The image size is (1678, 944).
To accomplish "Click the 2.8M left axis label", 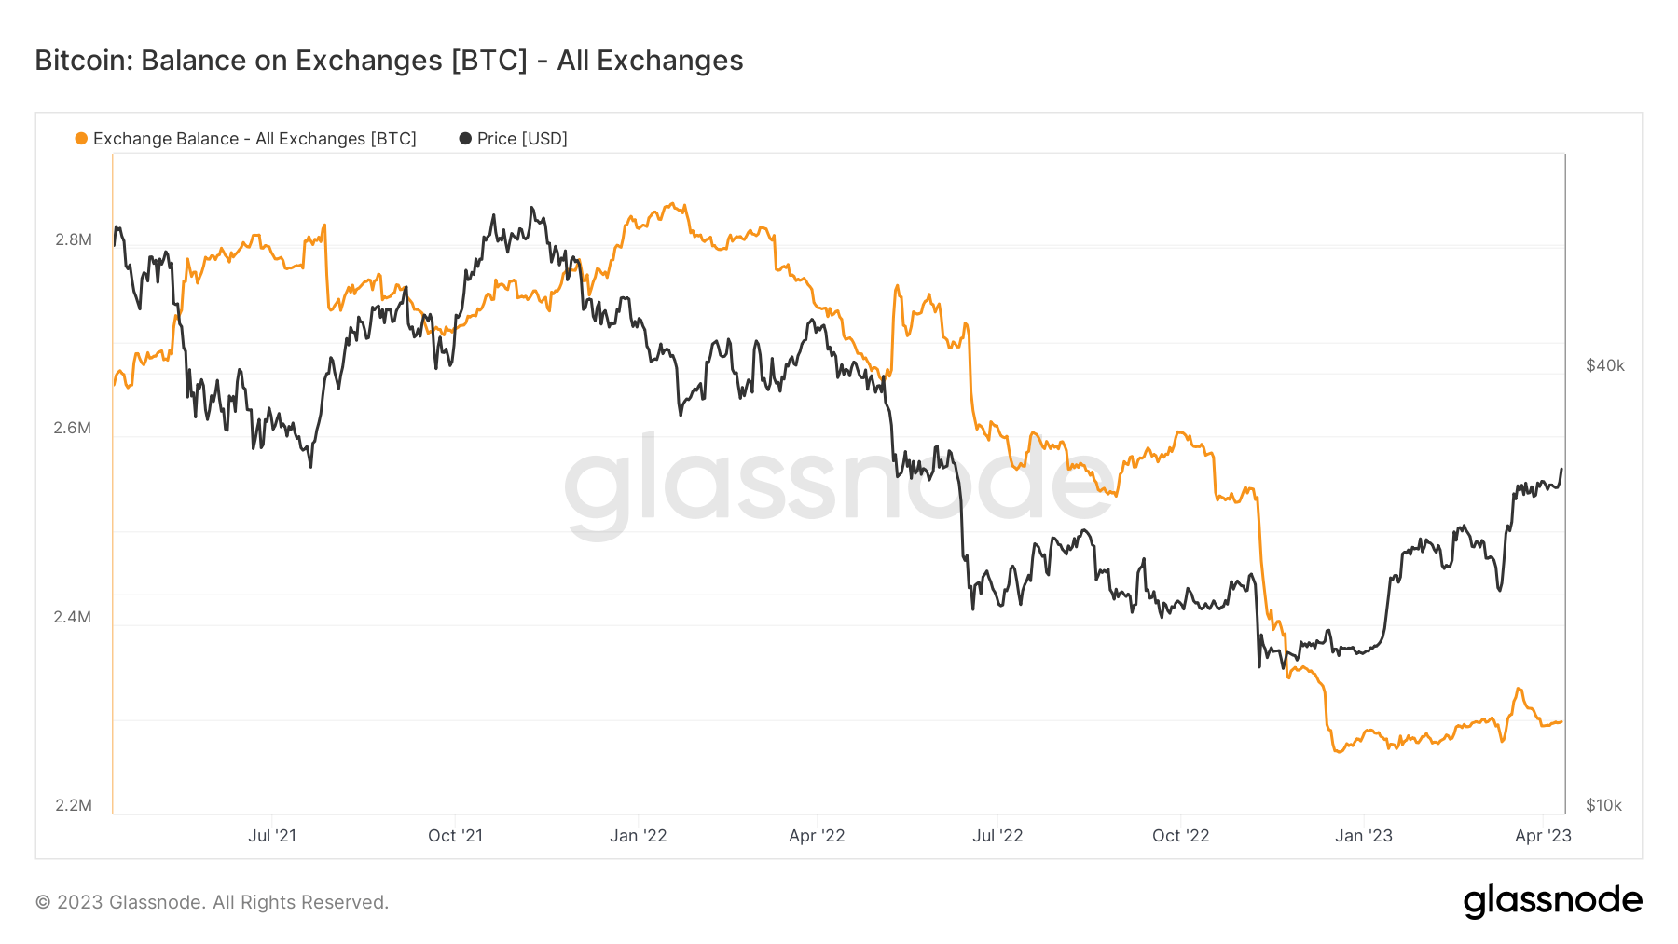I will (x=74, y=239).
